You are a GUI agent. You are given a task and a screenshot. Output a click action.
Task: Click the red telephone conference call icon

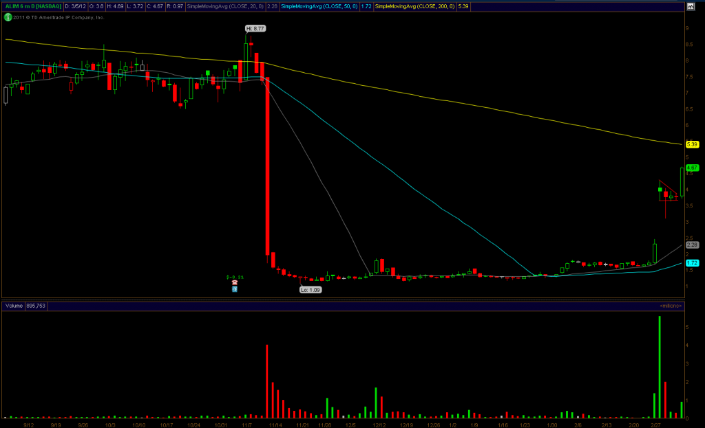click(235, 282)
